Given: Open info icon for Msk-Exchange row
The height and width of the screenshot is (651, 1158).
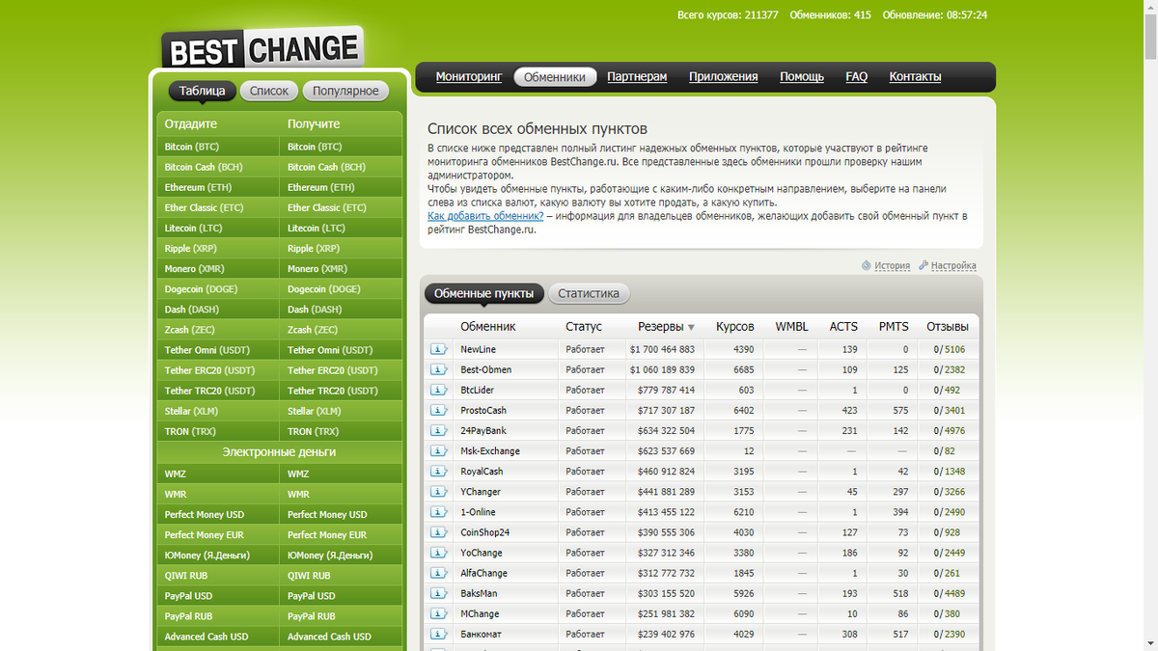Looking at the screenshot, I should pyautogui.click(x=439, y=450).
